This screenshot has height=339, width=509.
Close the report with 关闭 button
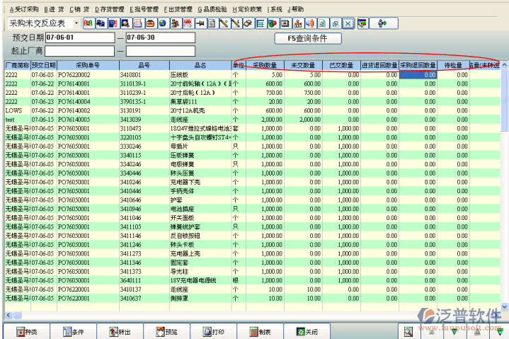[306, 331]
